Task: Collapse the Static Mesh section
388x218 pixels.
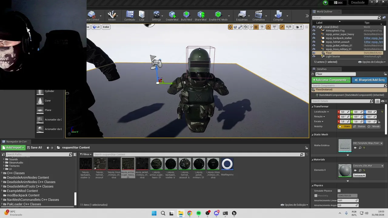Action: tap(313, 134)
